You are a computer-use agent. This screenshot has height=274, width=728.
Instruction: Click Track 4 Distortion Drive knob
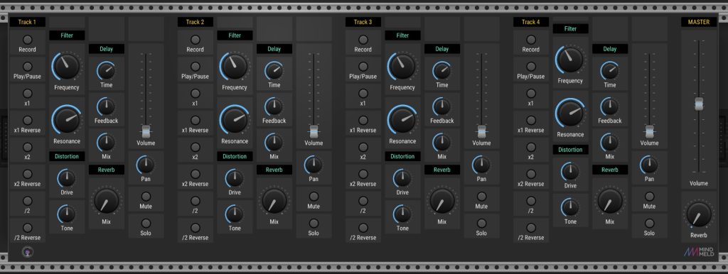click(570, 172)
